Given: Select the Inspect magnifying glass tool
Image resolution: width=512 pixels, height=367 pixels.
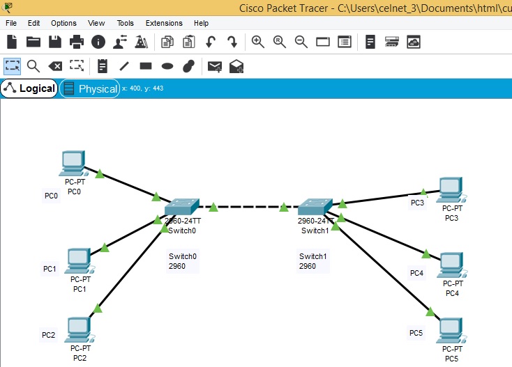Looking at the screenshot, I should pos(33,66).
